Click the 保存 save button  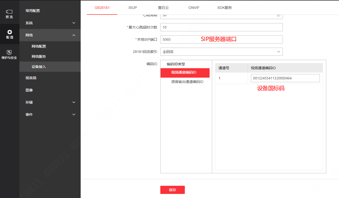coord(172,190)
